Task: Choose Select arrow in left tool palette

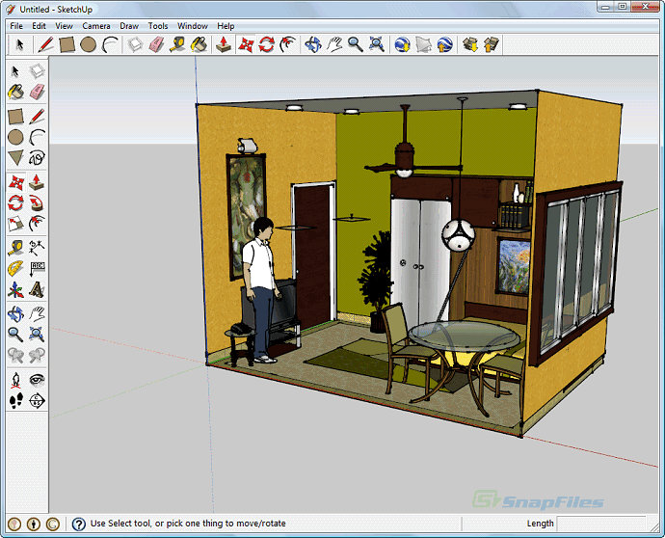Action: pyautogui.click(x=15, y=71)
